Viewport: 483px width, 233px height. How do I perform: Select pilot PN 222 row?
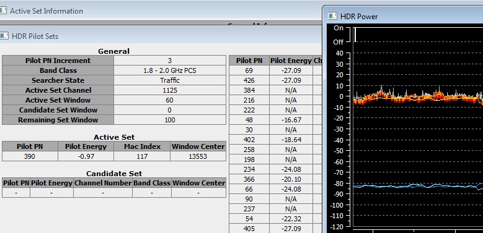pyautogui.click(x=275, y=110)
